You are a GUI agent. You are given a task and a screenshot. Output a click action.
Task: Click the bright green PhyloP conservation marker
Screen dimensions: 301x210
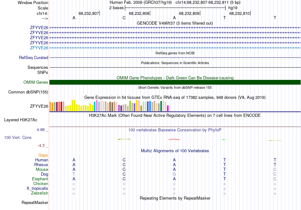[x=224, y=140]
